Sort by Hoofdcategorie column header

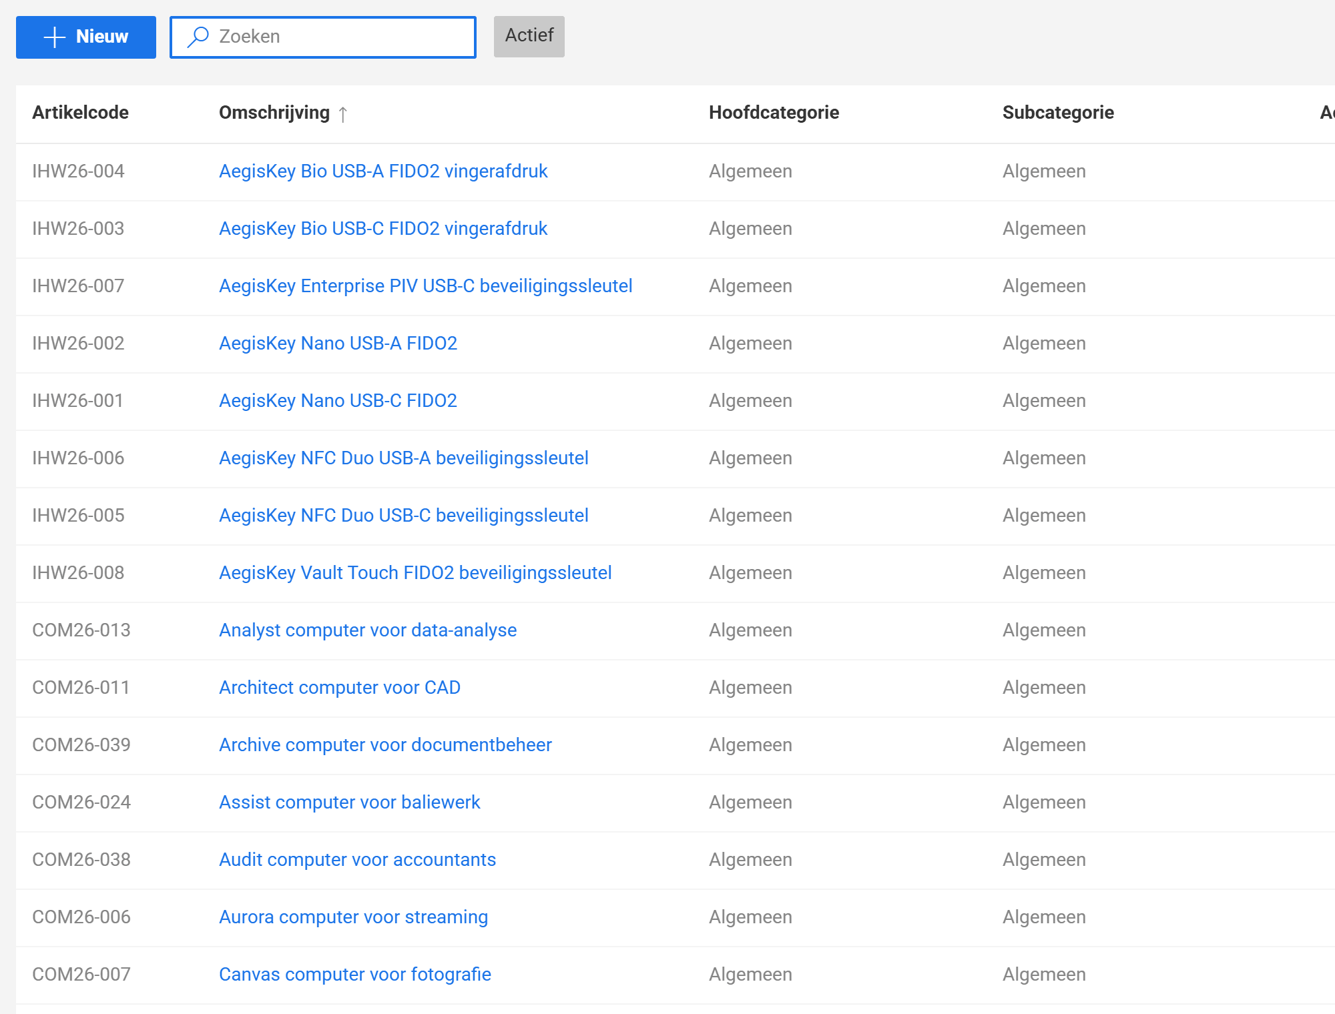point(774,113)
